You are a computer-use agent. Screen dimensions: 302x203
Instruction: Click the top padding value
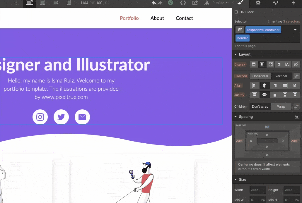tap(267, 135)
